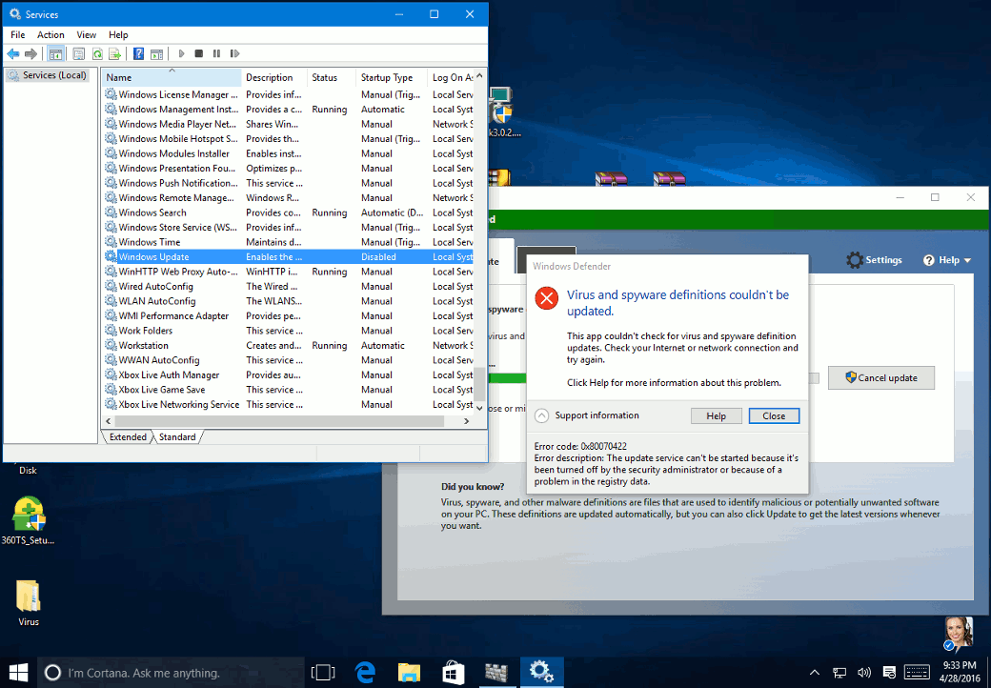991x688 pixels.
Task: Click the Cancel update button
Action: 880,377
